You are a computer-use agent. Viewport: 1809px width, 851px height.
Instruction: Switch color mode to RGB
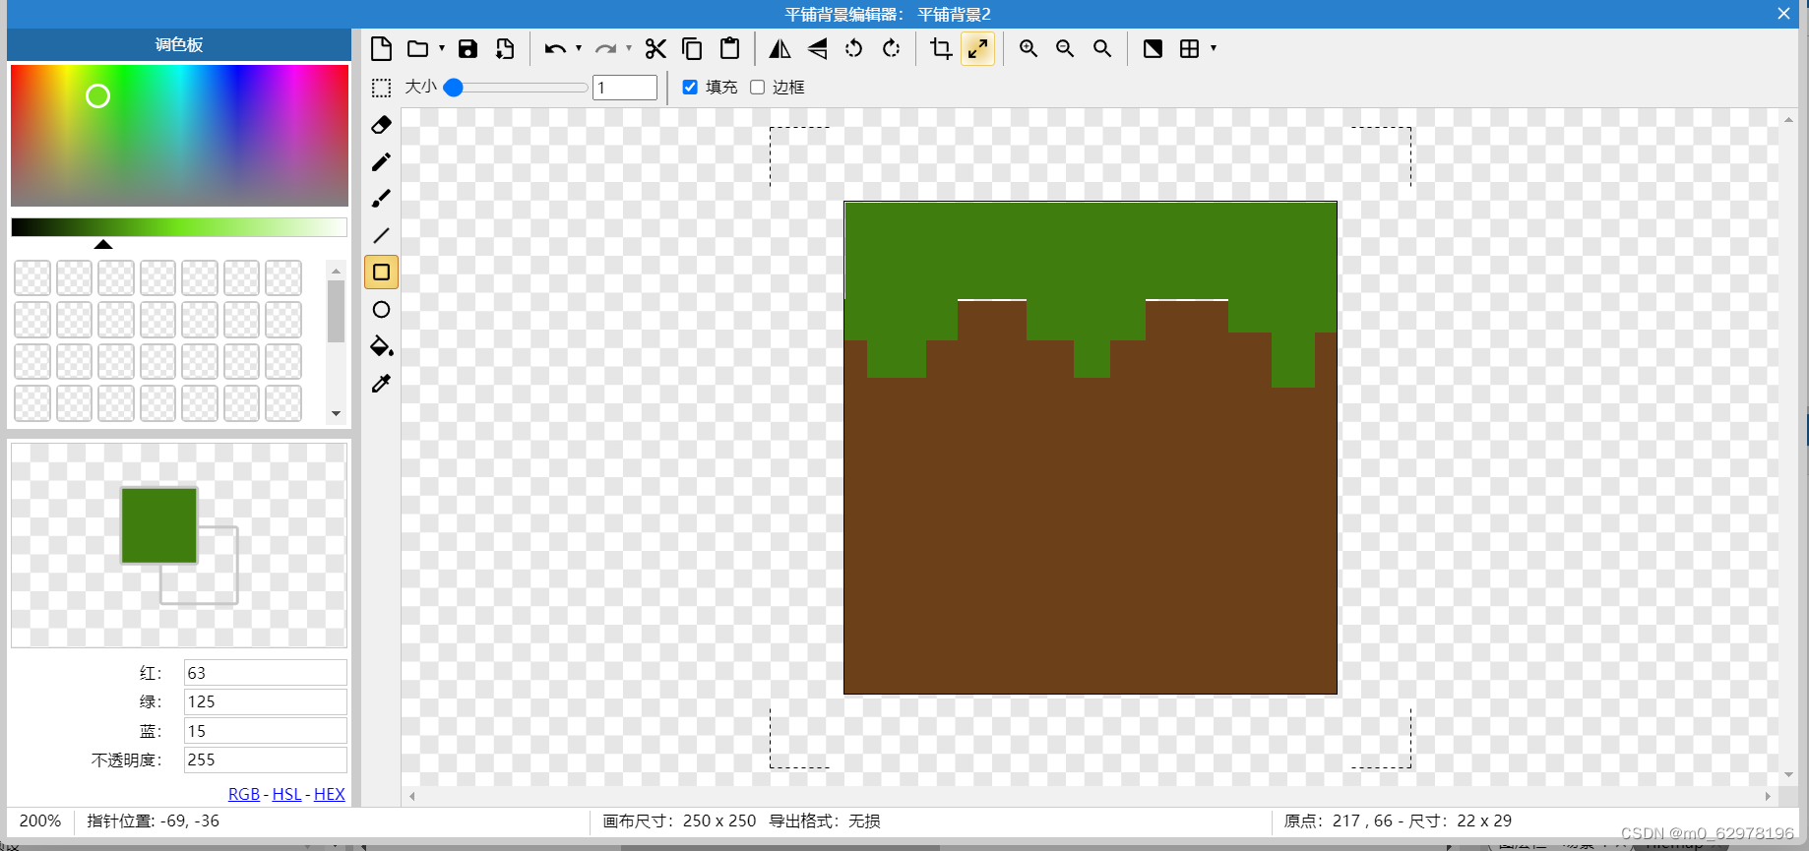point(244,794)
